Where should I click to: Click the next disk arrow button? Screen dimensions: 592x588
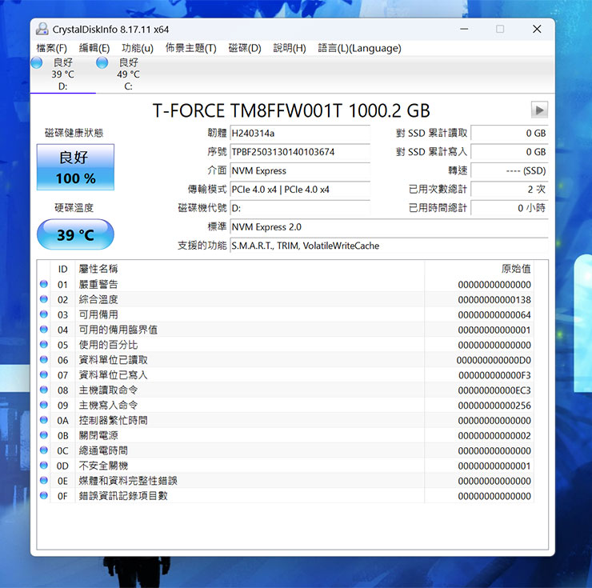539,110
